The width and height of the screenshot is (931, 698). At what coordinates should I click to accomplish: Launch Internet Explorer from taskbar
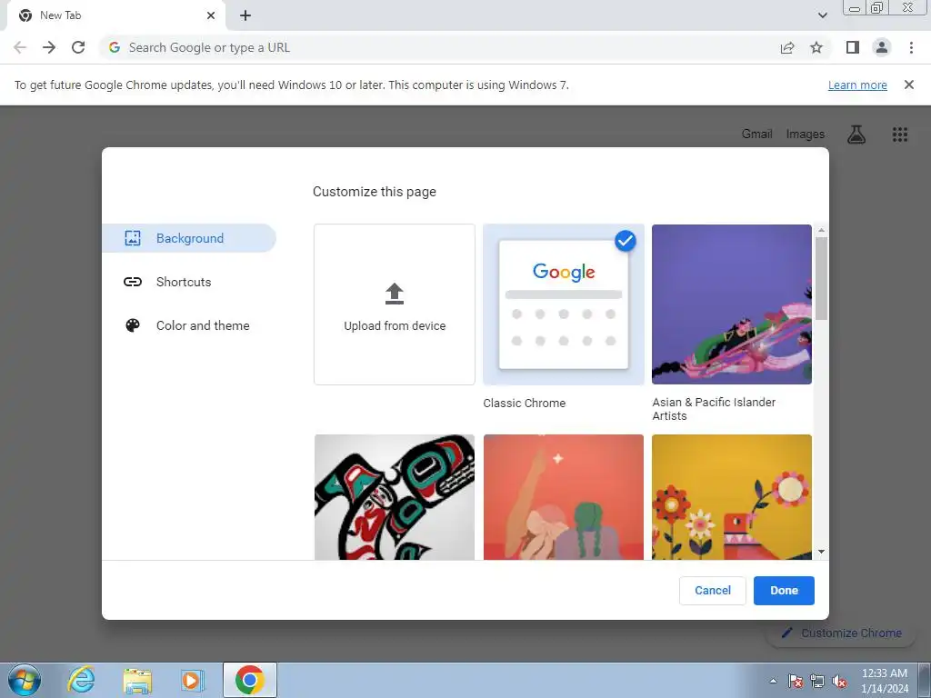click(80, 680)
